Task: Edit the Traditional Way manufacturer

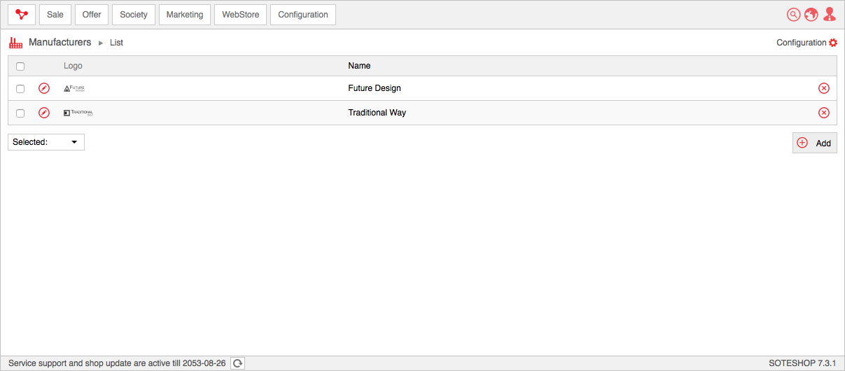Action: click(x=44, y=113)
